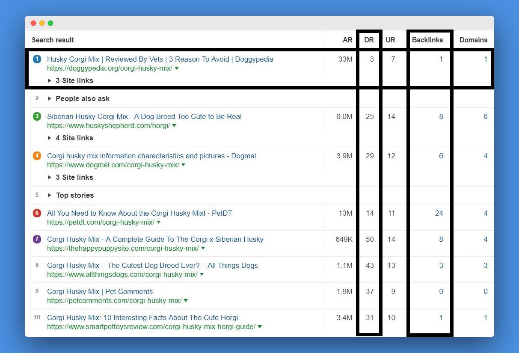Open the thehappypuppysite.com URL dropdown arrow
Screen dimensions: 519x353
pos(203,249)
